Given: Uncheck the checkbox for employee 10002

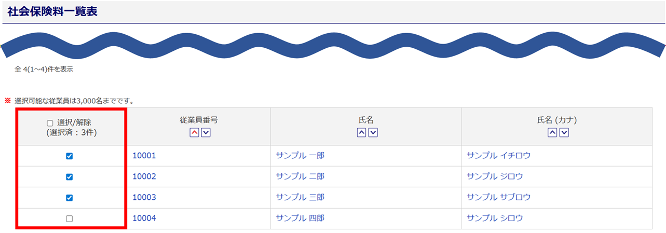Looking at the screenshot, I should point(70,177).
